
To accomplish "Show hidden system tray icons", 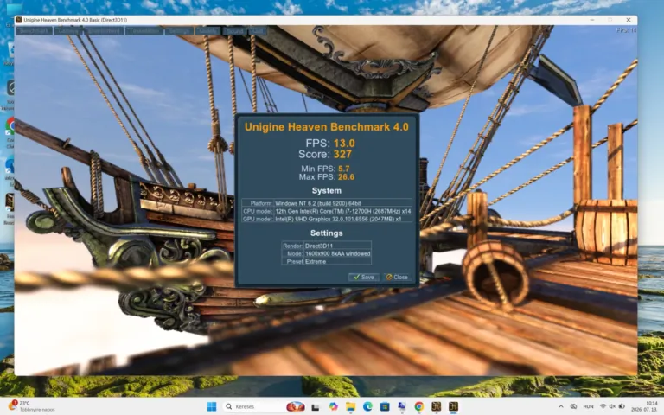I will click(x=560, y=406).
